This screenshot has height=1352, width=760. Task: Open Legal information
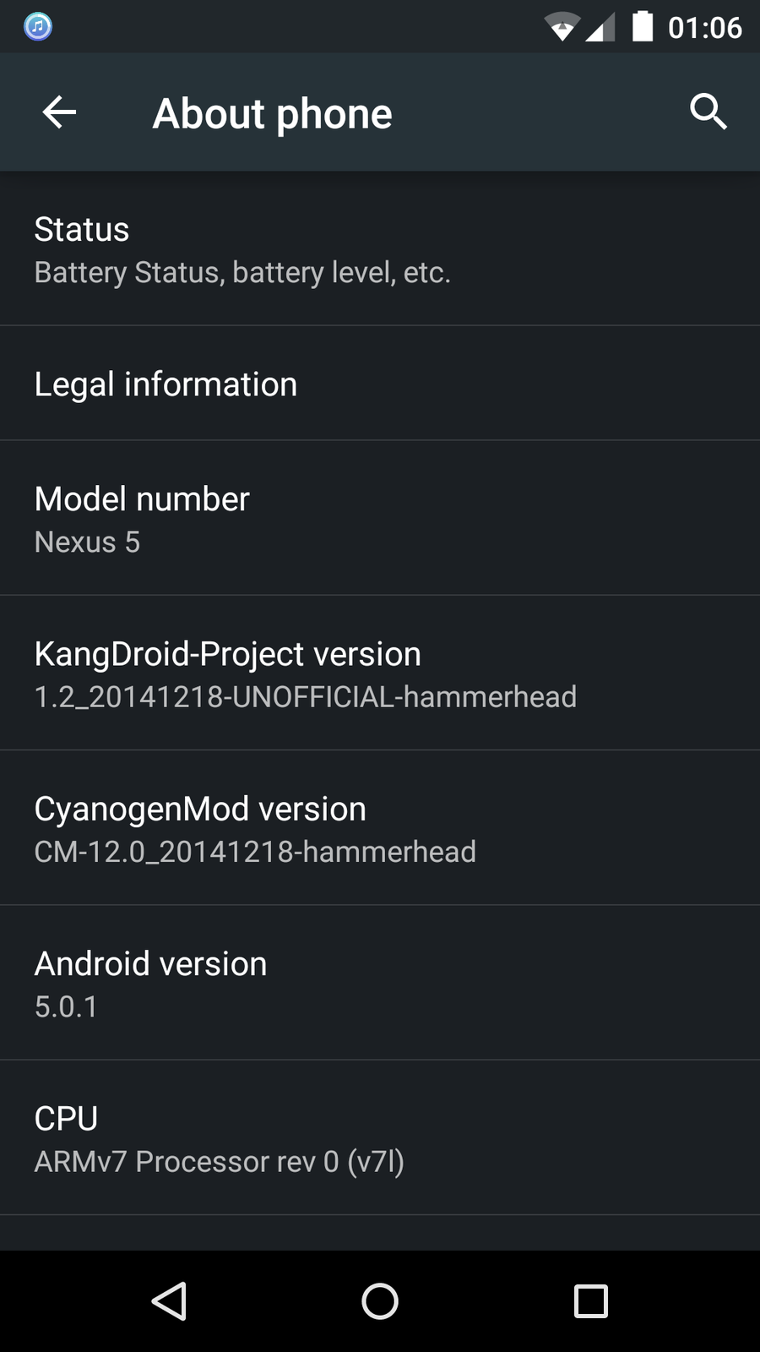pyautogui.click(x=380, y=384)
